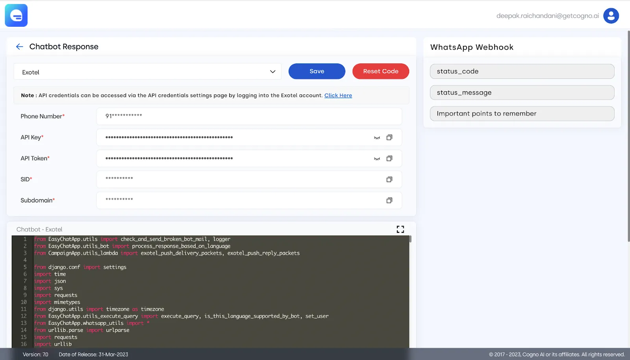Click code line 7 import json

50,281
